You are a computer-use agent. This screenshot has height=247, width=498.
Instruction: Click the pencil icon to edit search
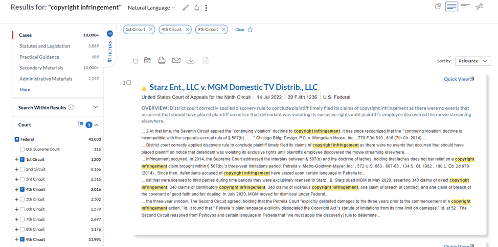pyautogui.click(x=186, y=8)
